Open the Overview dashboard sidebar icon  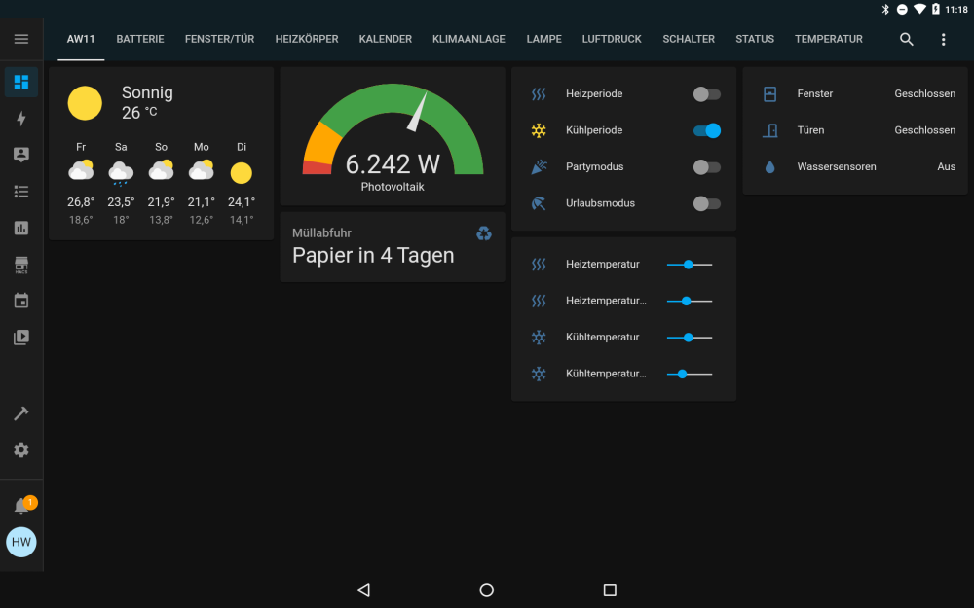pos(21,82)
